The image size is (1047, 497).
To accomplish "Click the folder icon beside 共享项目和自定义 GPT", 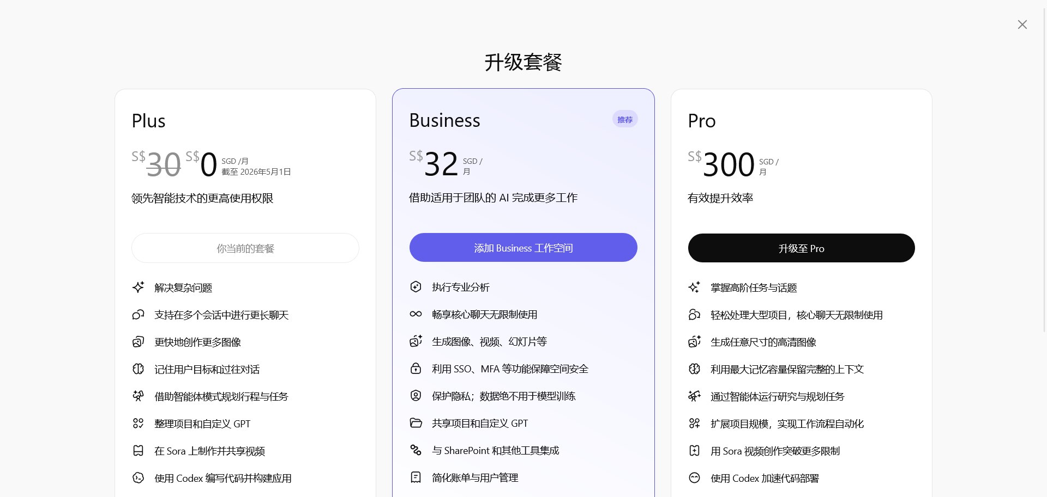I will pos(416,423).
